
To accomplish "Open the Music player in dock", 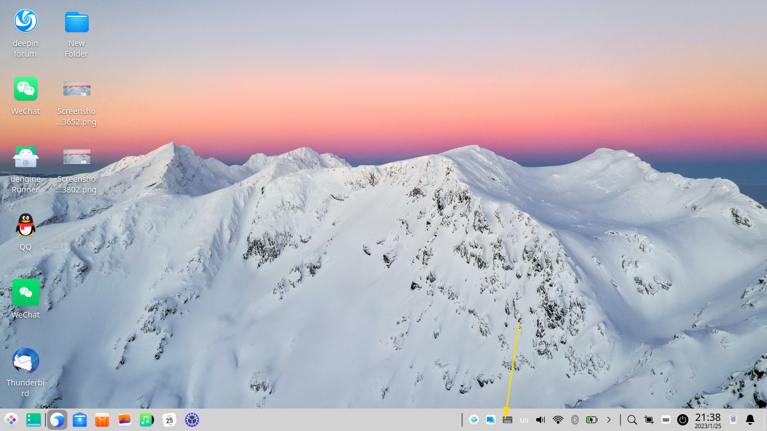I will click(147, 420).
